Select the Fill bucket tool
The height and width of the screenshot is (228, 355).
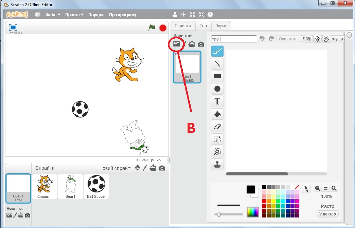[x=217, y=114]
